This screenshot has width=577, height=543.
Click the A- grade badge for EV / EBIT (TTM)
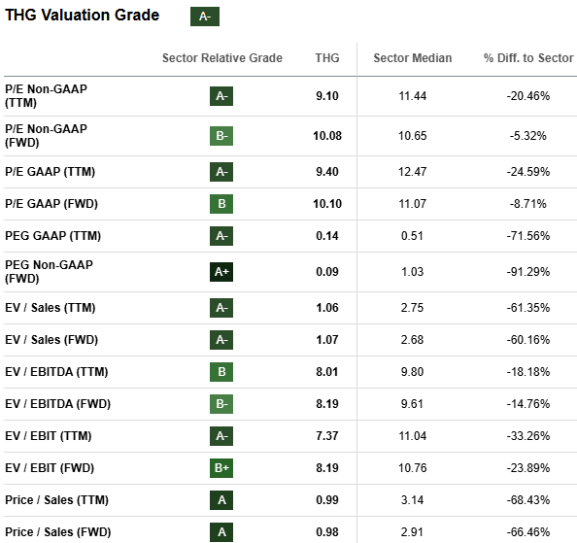tap(221, 436)
